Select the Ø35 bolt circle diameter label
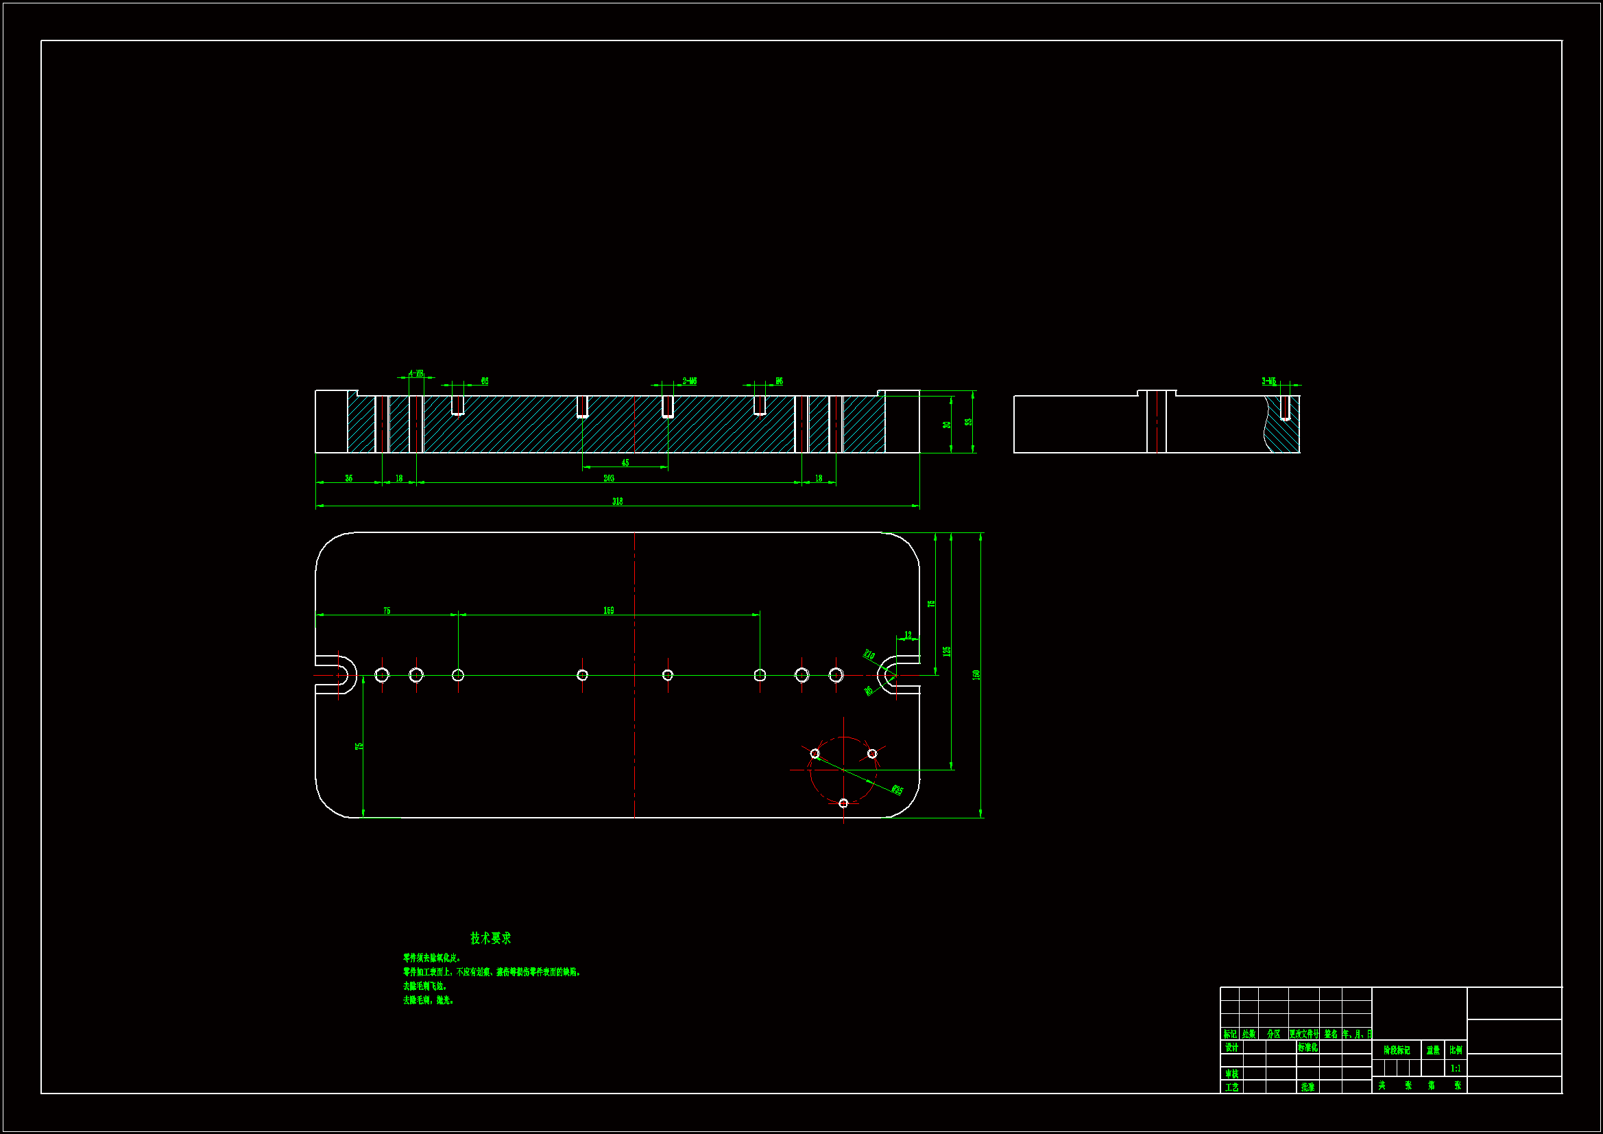 point(897,790)
